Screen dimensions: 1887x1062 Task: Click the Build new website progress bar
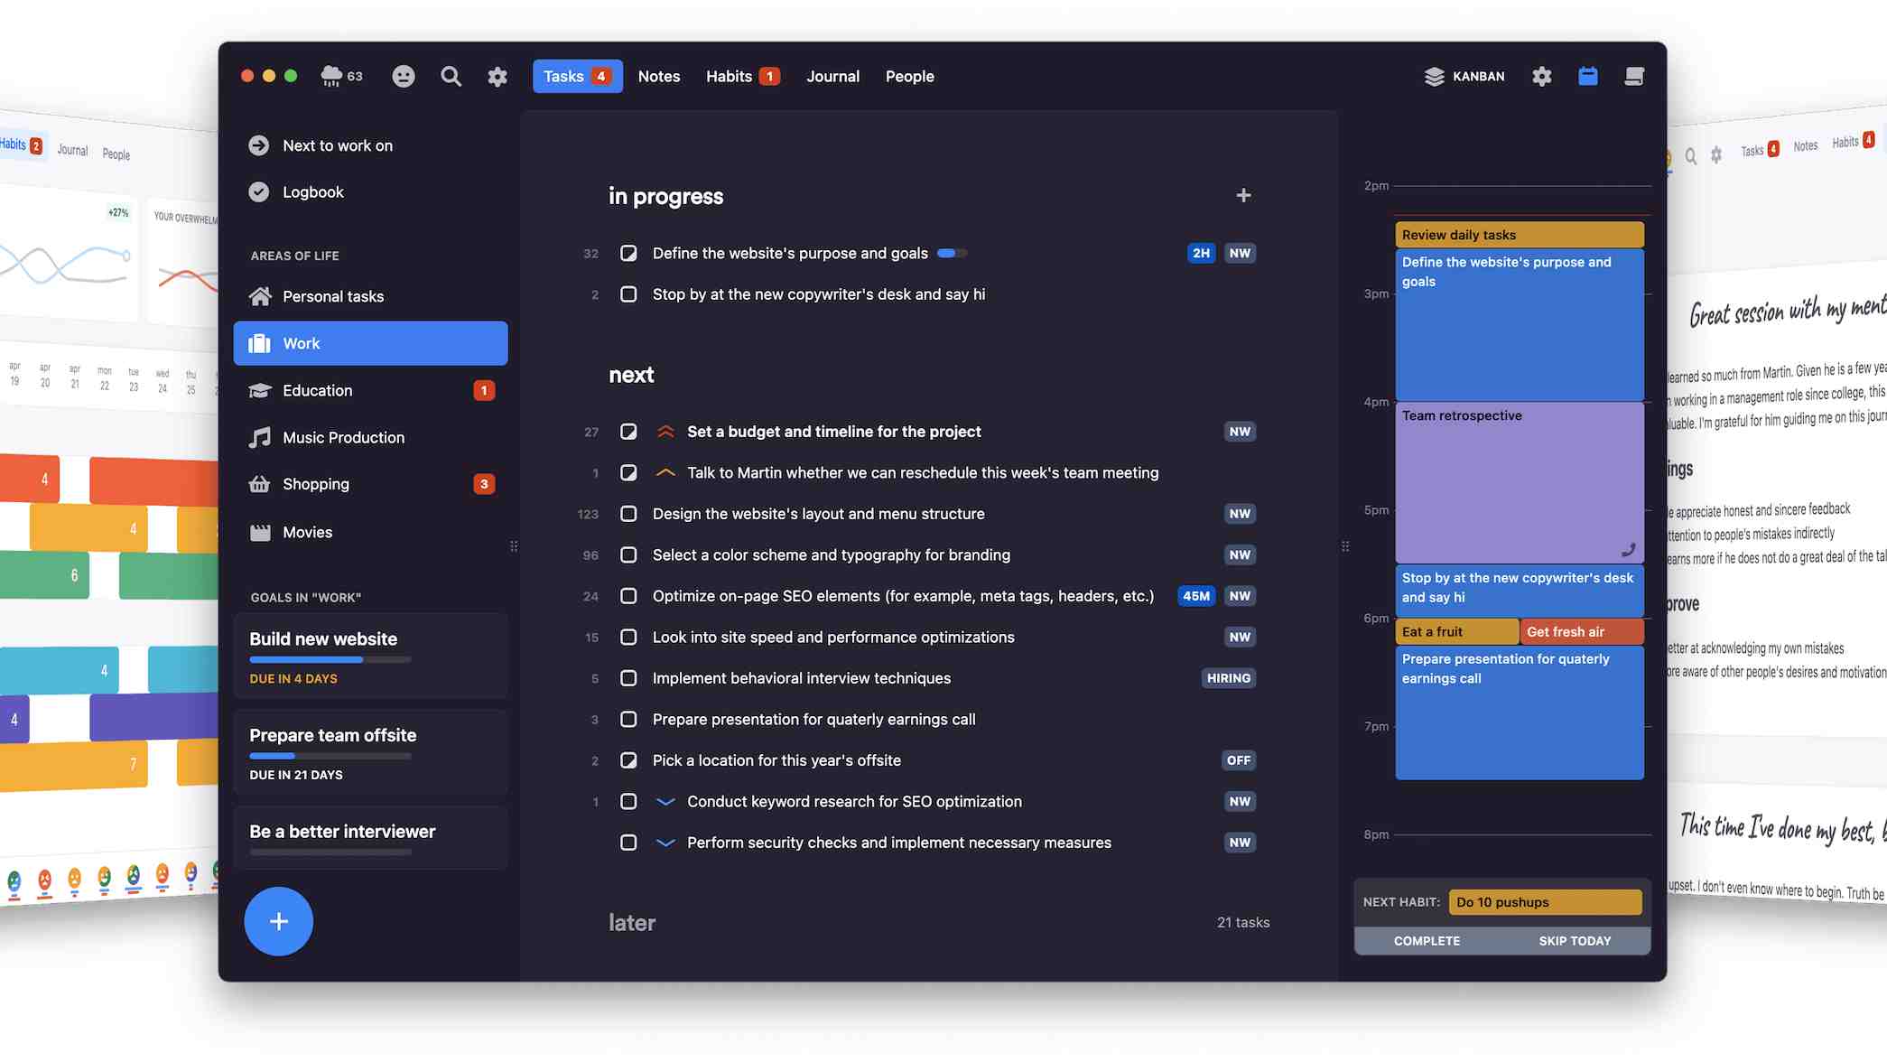pyautogui.click(x=330, y=660)
